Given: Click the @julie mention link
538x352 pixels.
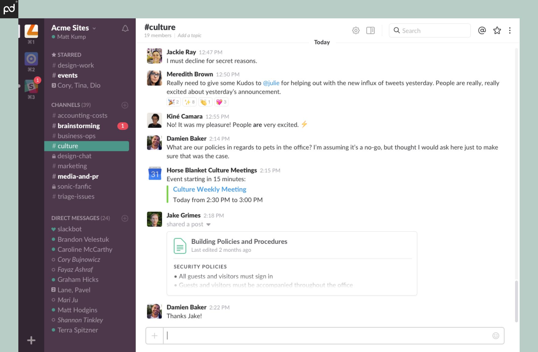Looking at the screenshot, I should pyautogui.click(x=271, y=83).
